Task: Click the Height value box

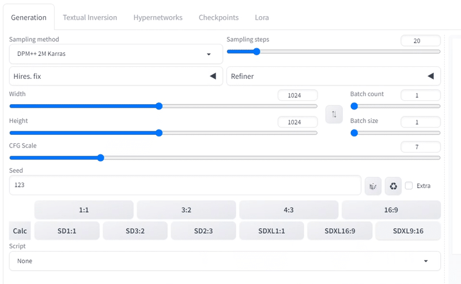Action: tap(298, 122)
